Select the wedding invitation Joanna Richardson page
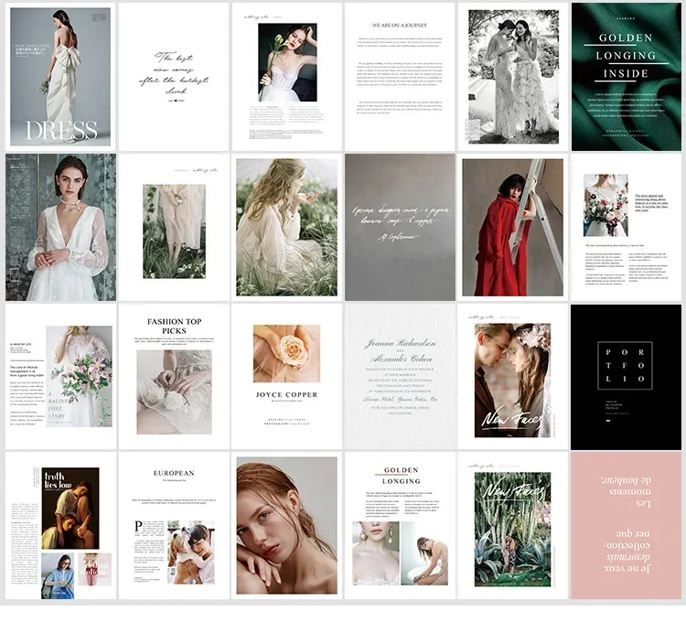Image resolution: width=686 pixels, height=622 pixels. [400, 377]
